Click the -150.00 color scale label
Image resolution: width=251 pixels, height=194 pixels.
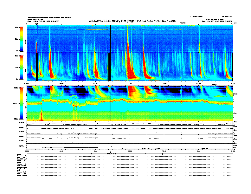click(x=16, y=119)
